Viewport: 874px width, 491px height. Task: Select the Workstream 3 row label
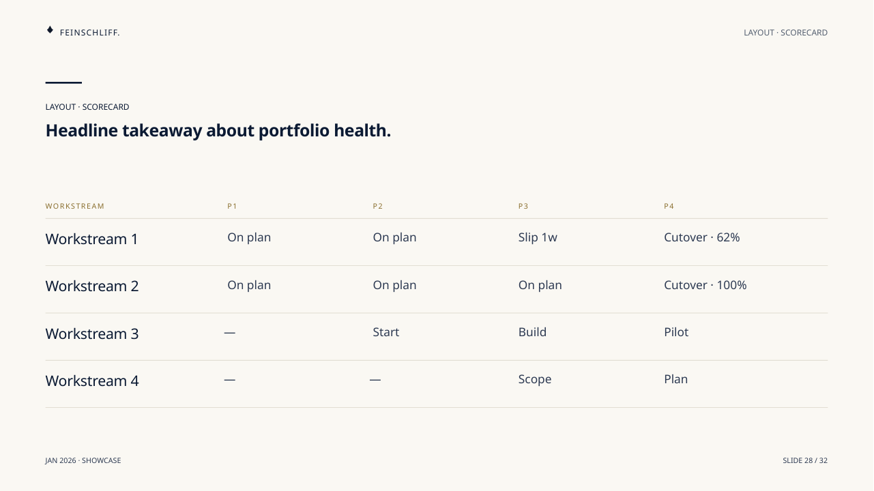(92, 334)
